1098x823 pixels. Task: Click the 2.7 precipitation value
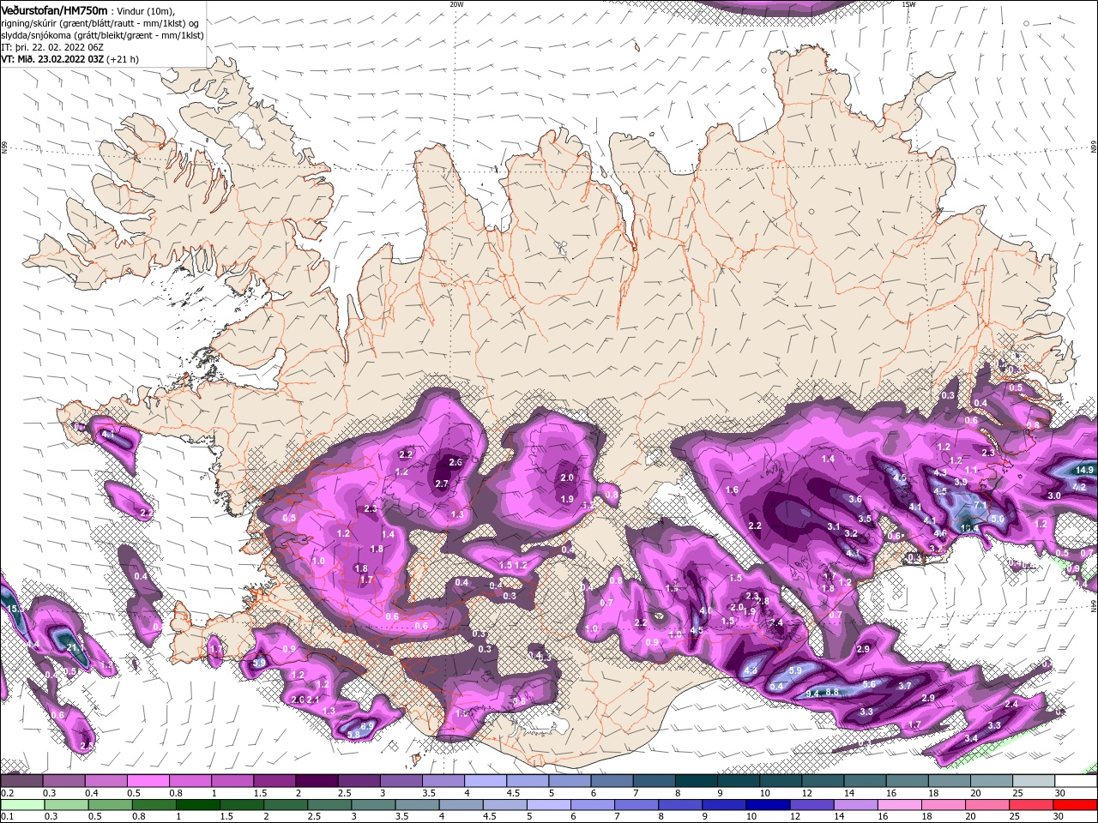pyautogui.click(x=442, y=484)
